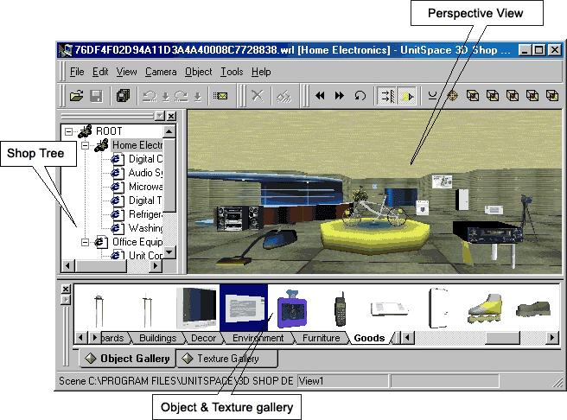567x420 pixels.
Task: Click the Save floppy disk icon
Action: (96, 96)
